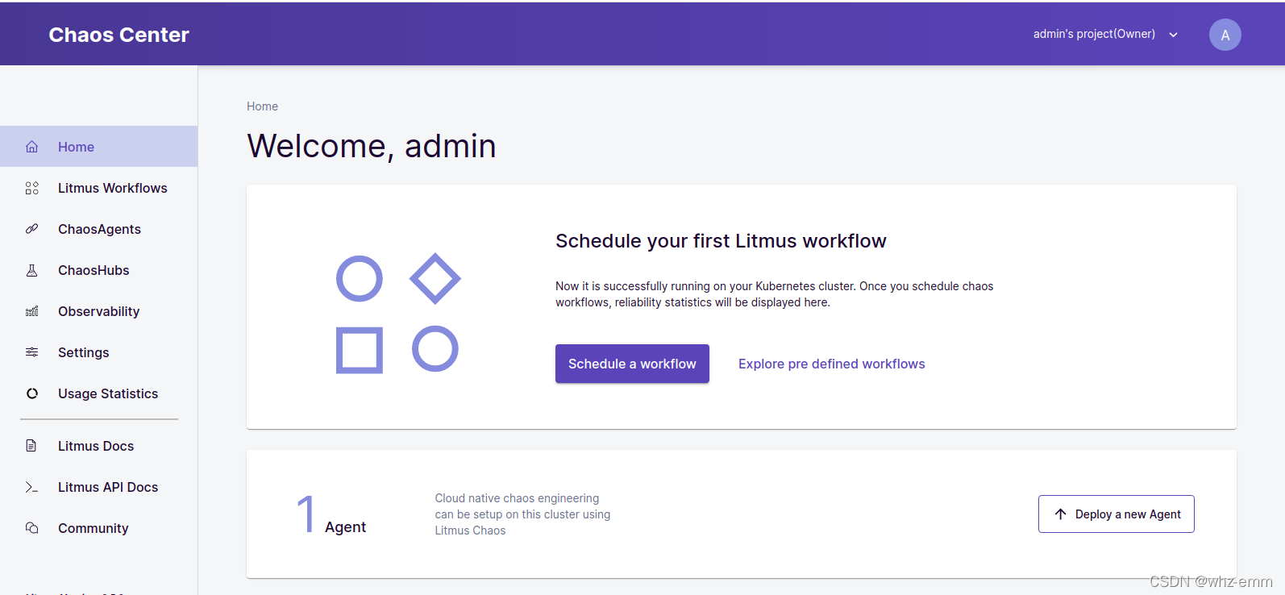Click the Observability chart icon
Image resolution: width=1285 pixels, height=595 pixels.
tap(32, 311)
